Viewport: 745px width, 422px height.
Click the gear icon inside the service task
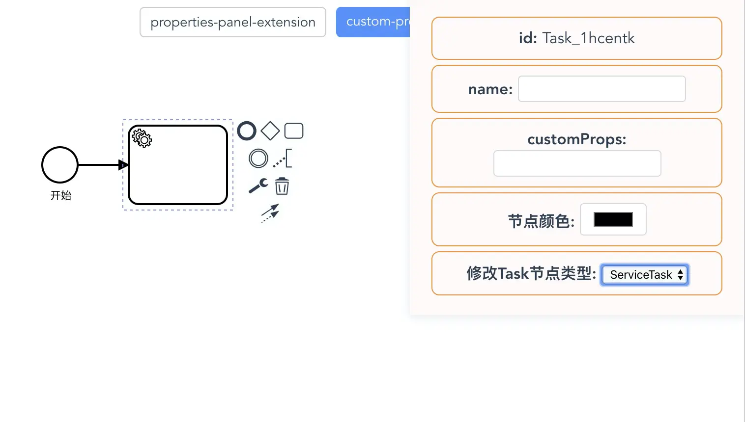(x=142, y=138)
